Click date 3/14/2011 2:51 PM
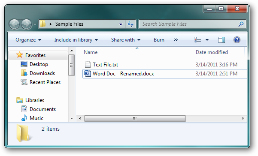This screenshot has width=258, height=156. (216, 74)
